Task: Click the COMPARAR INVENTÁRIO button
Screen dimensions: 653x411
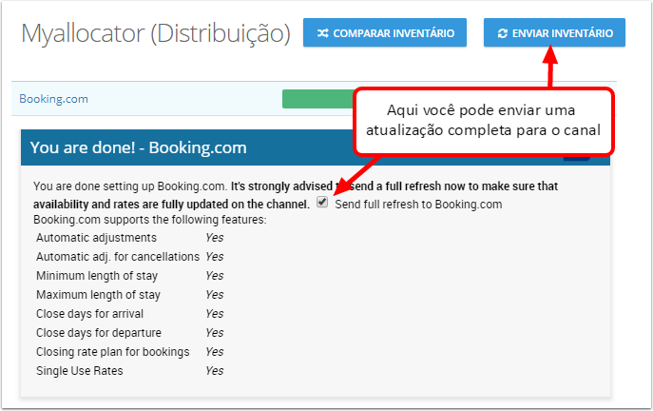Action: [x=384, y=32]
